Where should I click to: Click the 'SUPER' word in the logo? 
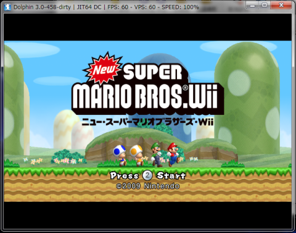[x=153, y=71]
